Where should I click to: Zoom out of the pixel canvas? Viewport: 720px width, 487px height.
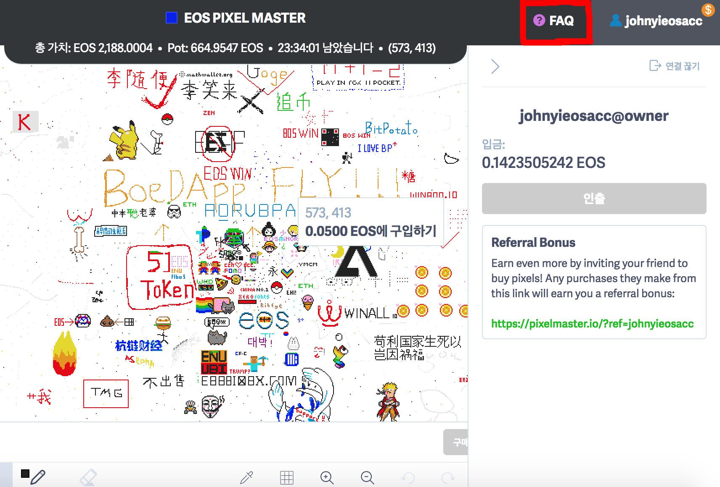(367, 478)
